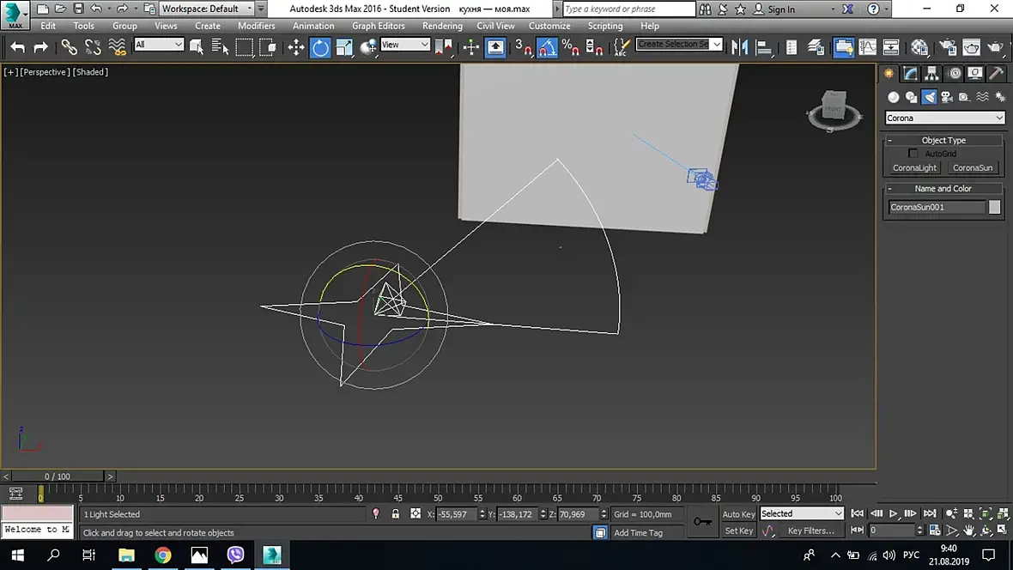1013x570 pixels.
Task: Open the Curve Editor
Action: point(868,47)
